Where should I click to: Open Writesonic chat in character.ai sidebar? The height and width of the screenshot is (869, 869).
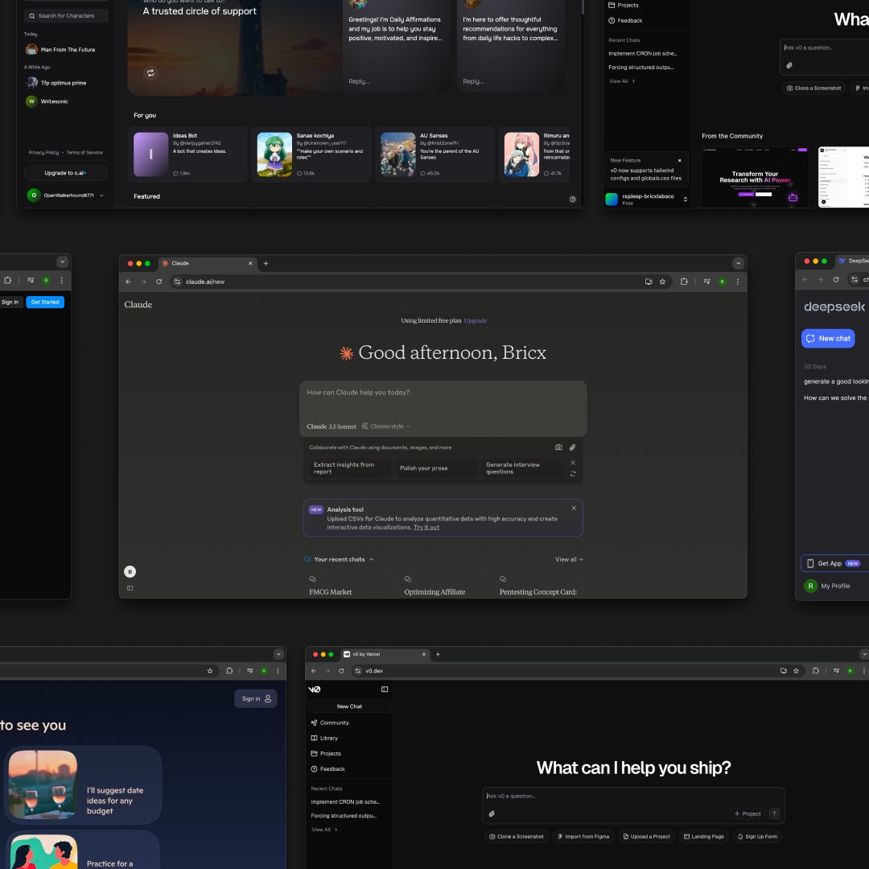tap(47, 101)
